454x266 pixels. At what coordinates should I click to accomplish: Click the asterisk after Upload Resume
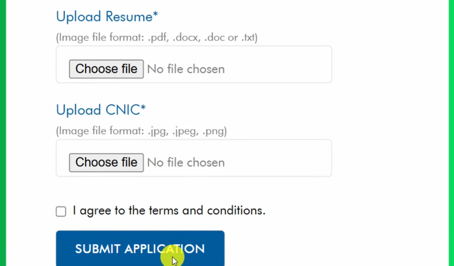155,15
